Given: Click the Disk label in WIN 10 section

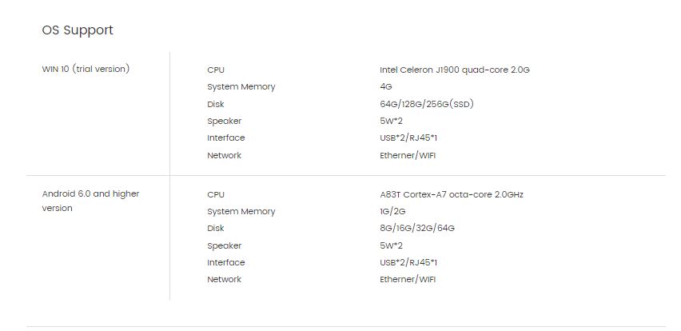Looking at the screenshot, I should (x=216, y=104).
